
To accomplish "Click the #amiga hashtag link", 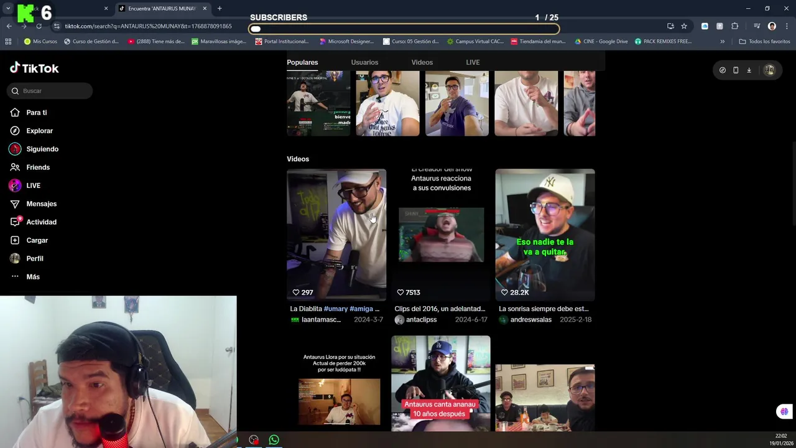I will tap(361, 309).
